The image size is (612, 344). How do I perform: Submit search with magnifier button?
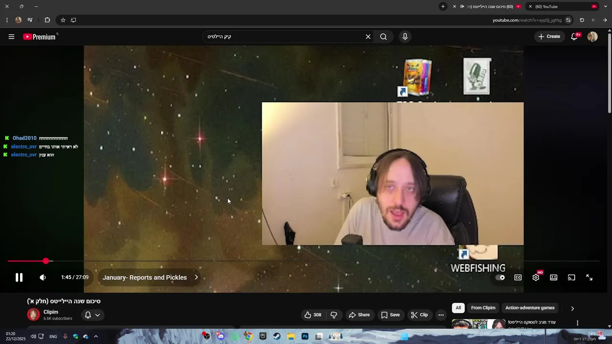(x=383, y=37)
